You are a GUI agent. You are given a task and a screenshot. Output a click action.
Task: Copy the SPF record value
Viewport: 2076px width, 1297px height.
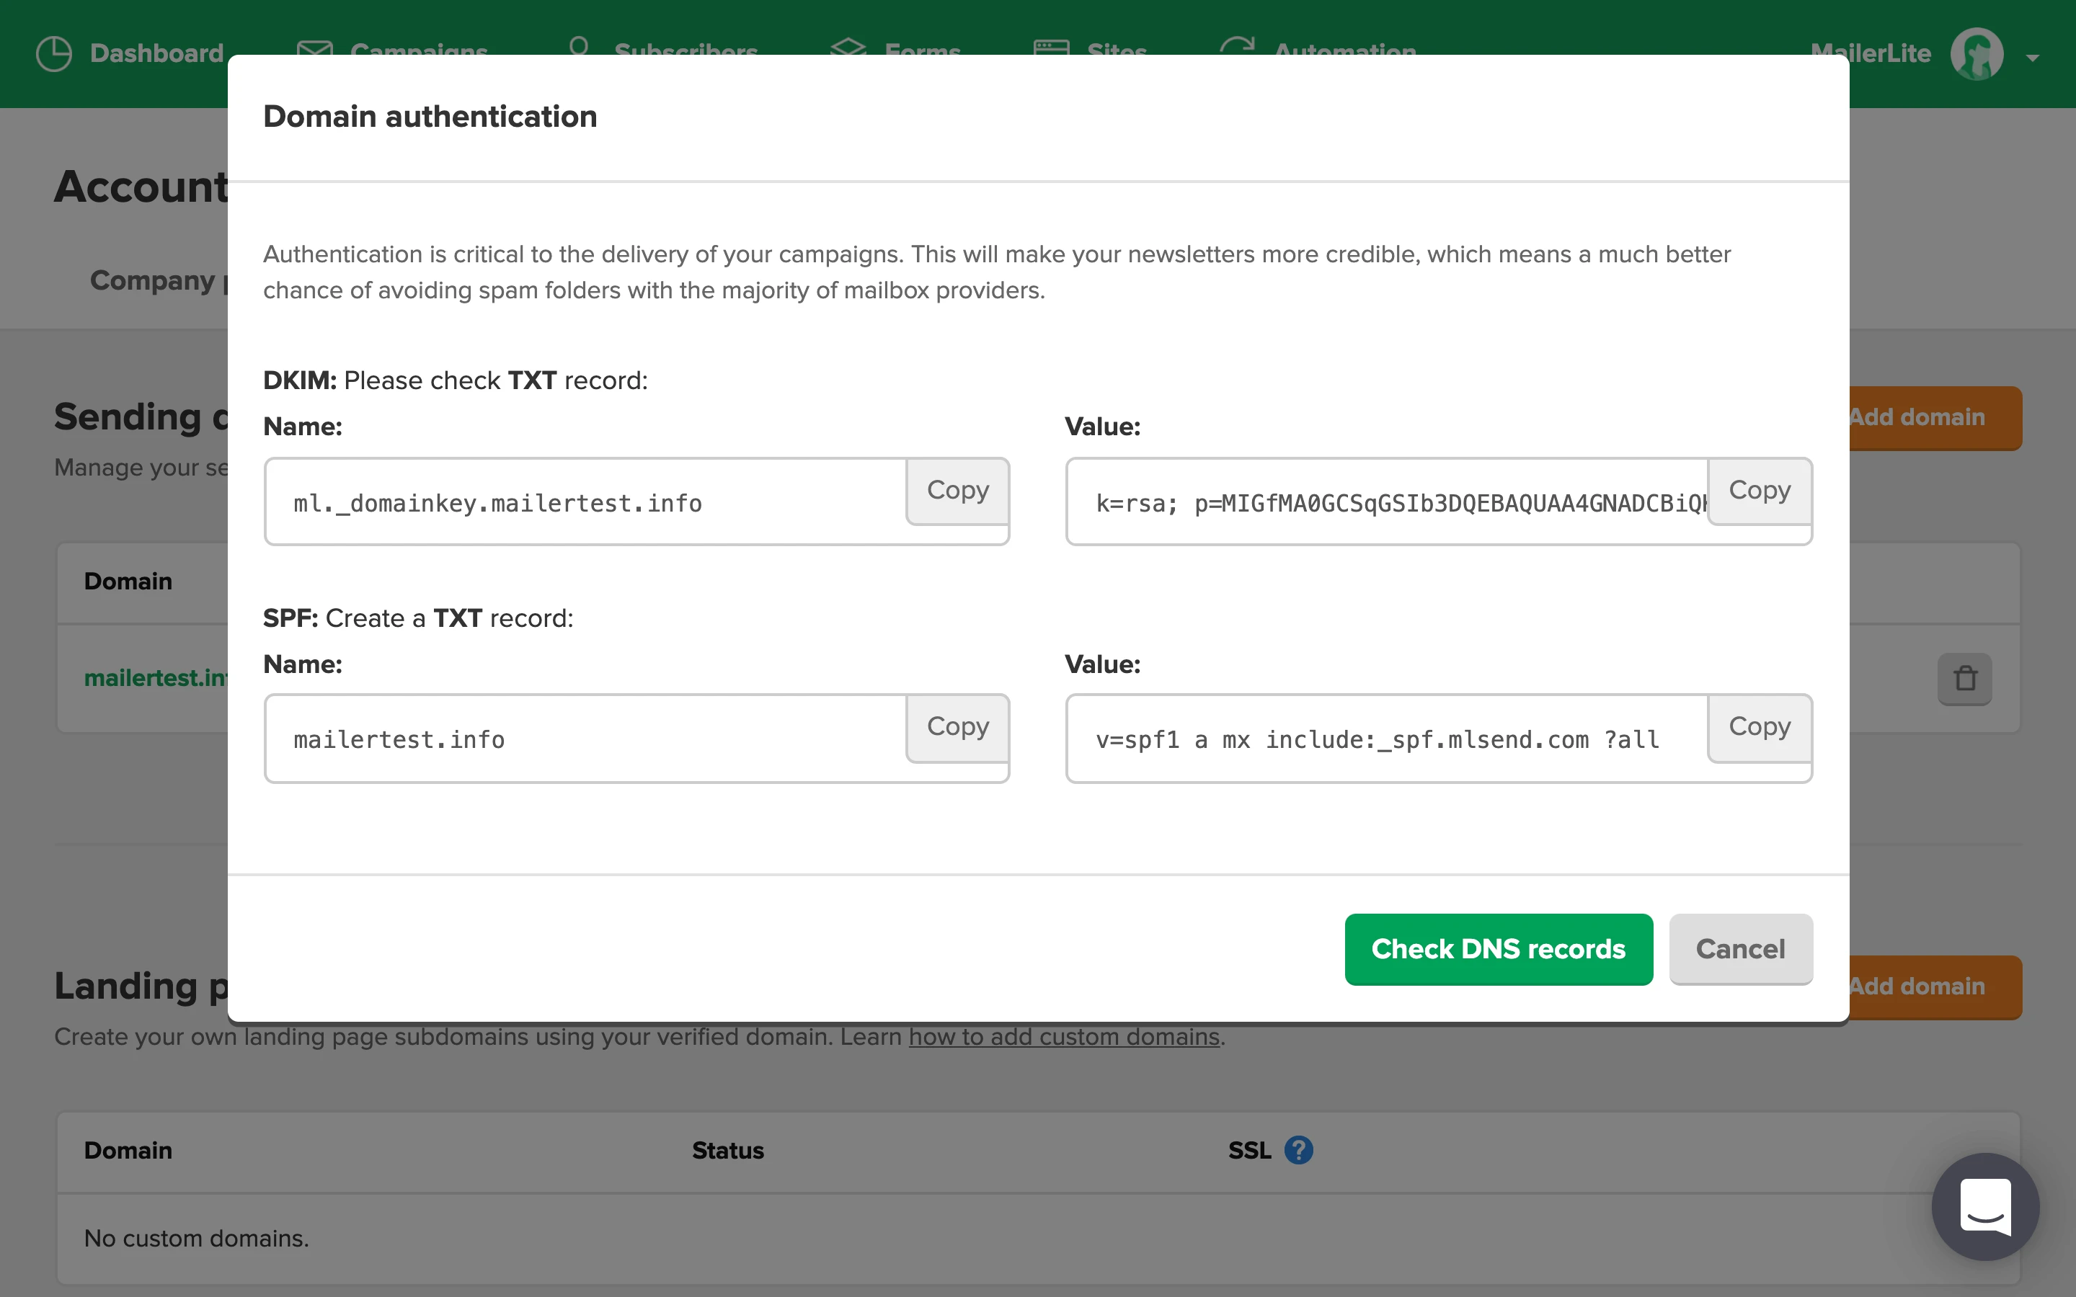click(x=1759, y=728)
